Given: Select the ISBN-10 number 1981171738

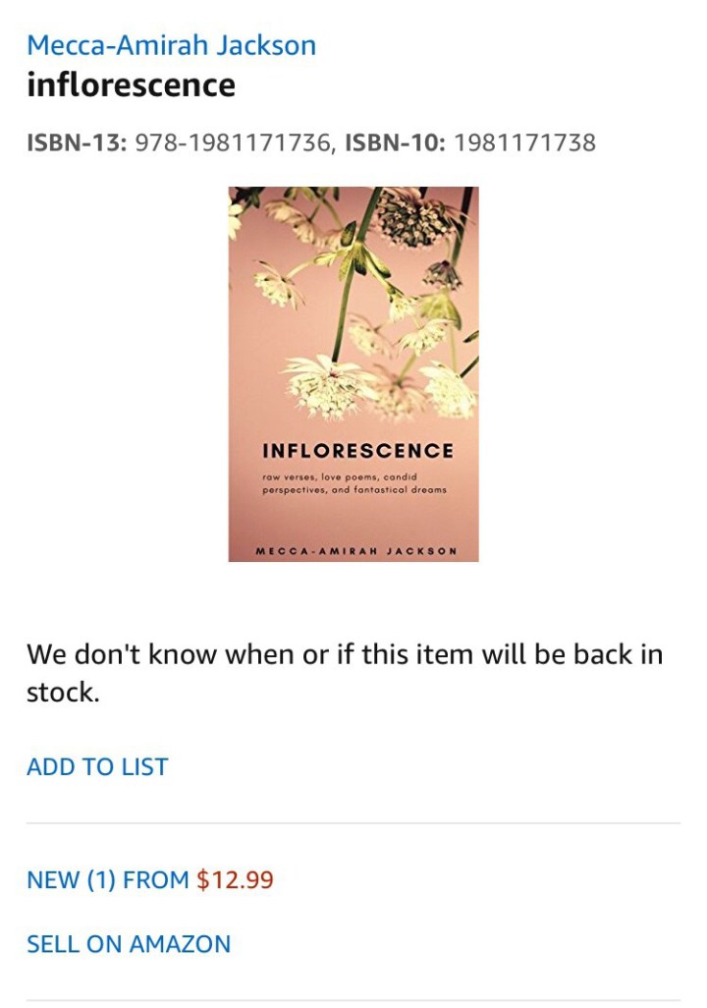Looking at the screenshot, I should [x=524, y=142].
